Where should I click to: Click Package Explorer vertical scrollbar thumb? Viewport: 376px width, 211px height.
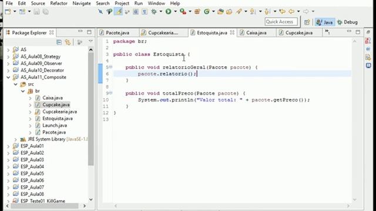click(x=91, y=109)
